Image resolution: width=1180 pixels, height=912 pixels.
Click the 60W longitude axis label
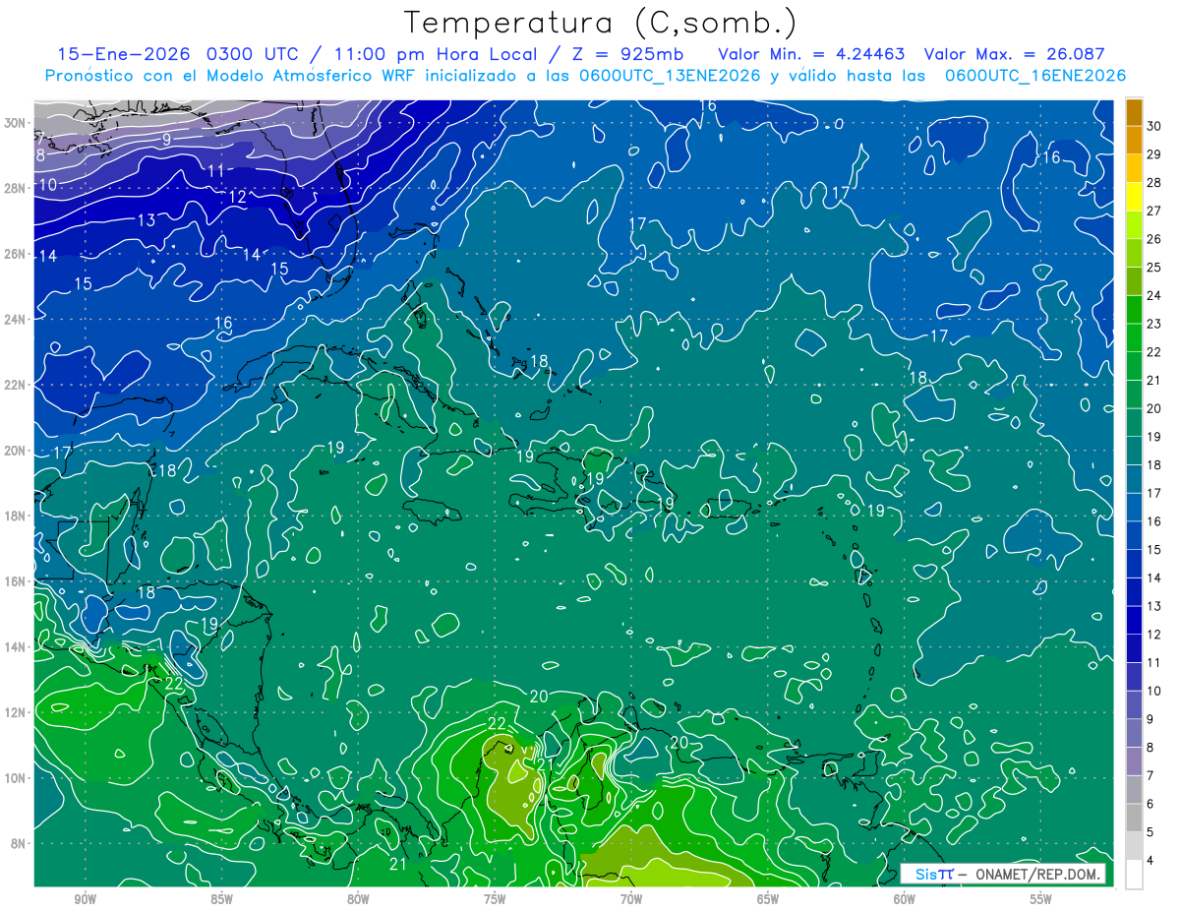pos(905,899)
